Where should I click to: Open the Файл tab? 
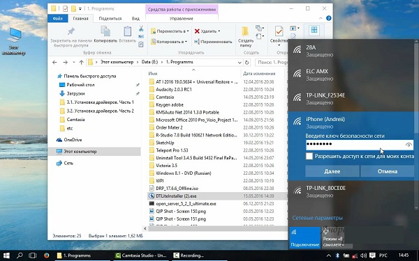(58, 18)
